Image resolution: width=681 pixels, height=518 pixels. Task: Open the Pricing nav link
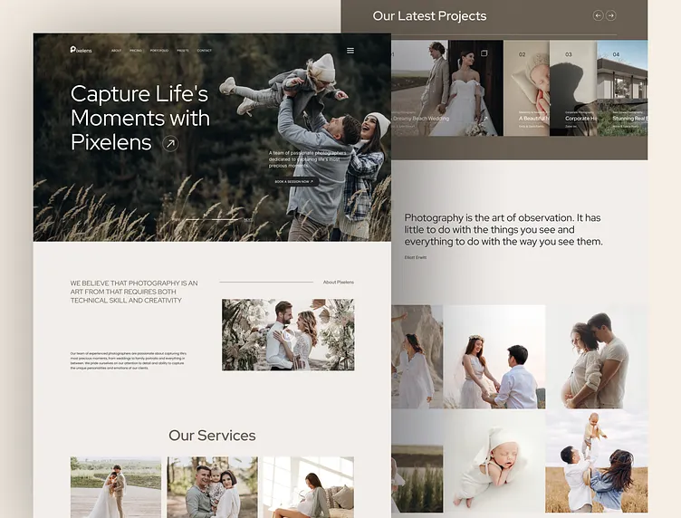pos(136,51)
